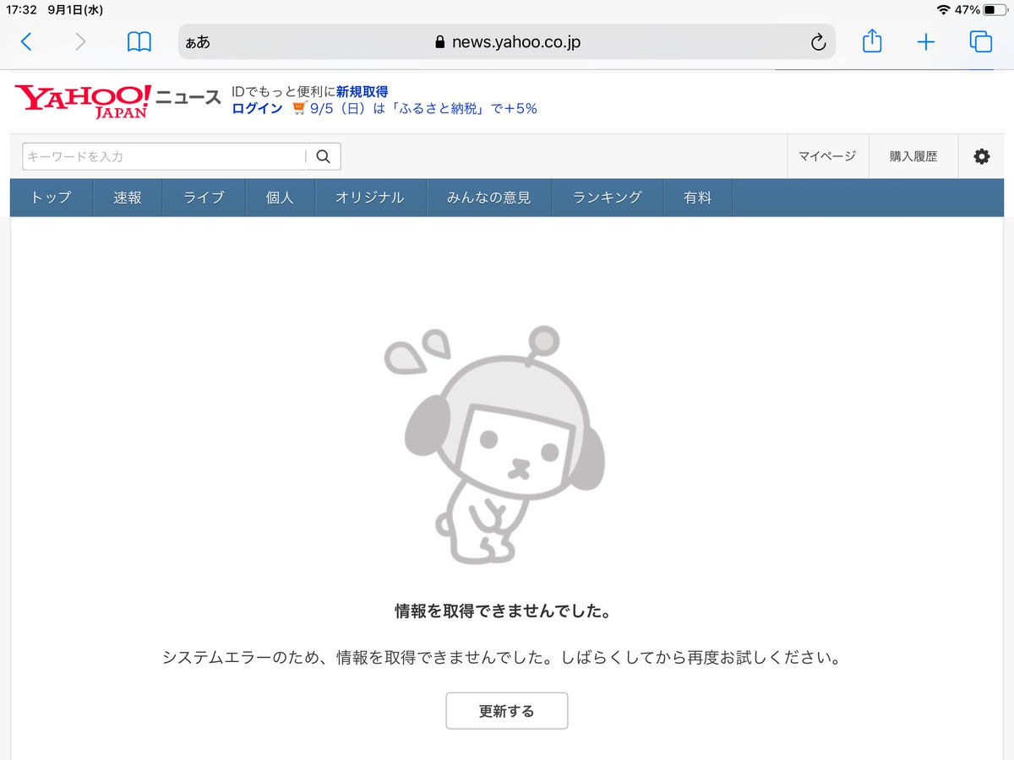Switch to the 有料 tab
This screenshot has height=760, width=1014.
697,198
